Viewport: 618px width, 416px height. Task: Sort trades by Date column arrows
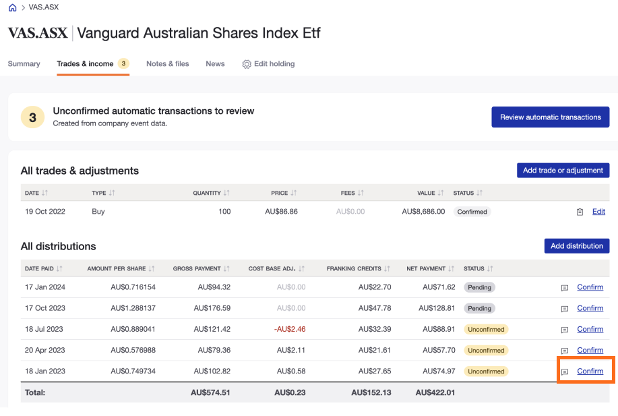45,193
